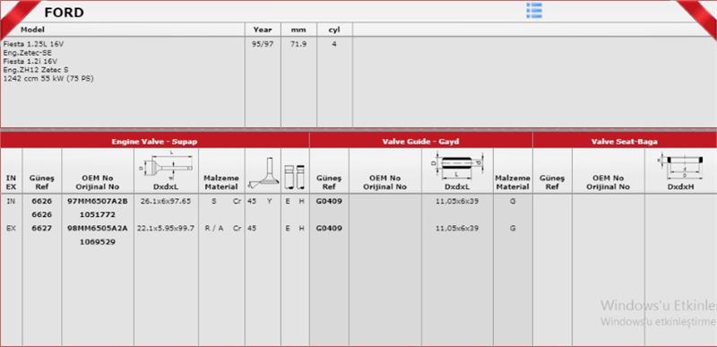
Task: Select valve dimension 26.1x6x97.65
Action: click(x=166, y=201)
